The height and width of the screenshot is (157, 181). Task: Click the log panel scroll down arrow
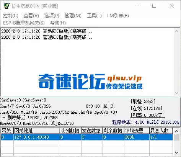[177, 93]
